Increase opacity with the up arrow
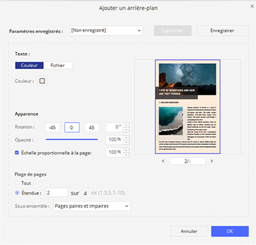Screen dimensions: 256x245 (126, 138)
